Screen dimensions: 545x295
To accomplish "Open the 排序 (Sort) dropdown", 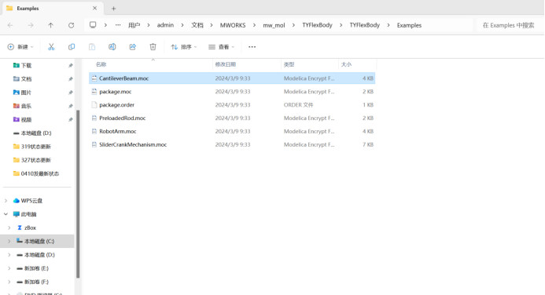I will [x=184, y=47].
